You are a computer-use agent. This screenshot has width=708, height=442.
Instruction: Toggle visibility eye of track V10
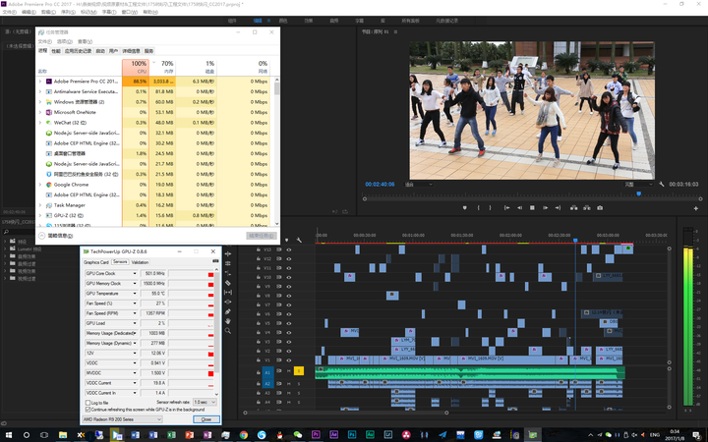(289, 277)
